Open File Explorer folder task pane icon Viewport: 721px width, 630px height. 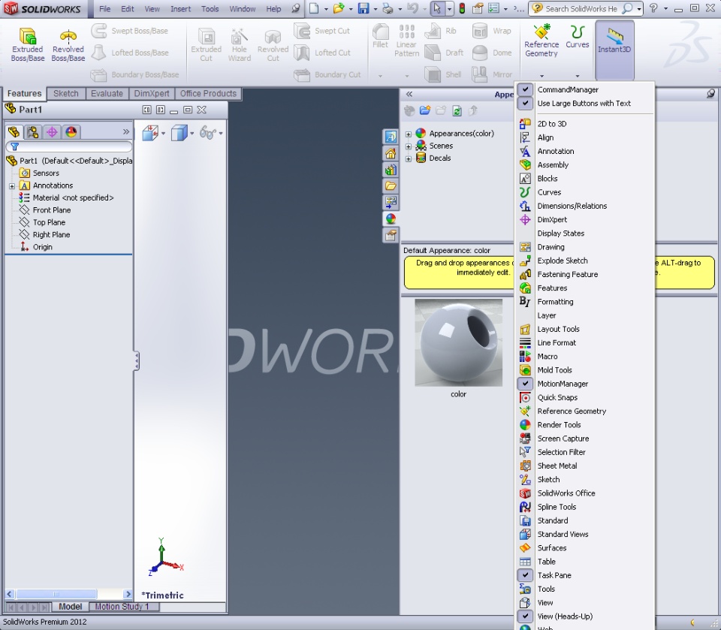tap(391, 185)
